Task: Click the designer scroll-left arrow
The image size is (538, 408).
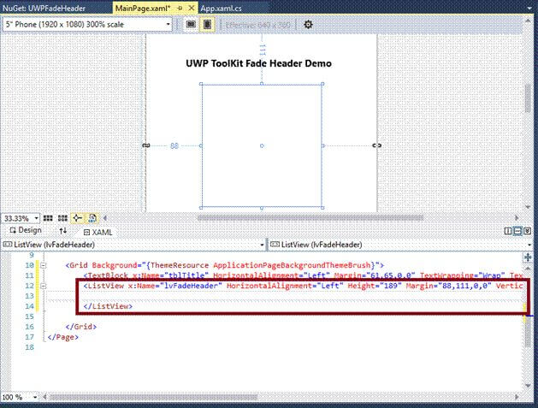Action: [105, 218]
